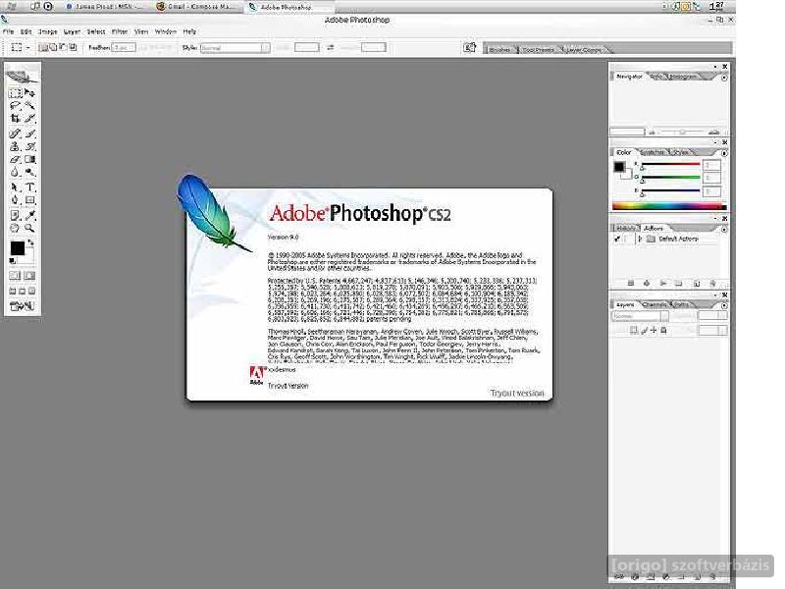Screen dimensions: 785x589
Task: Open Layers panel flyout menu
Action: click(724, 305)
